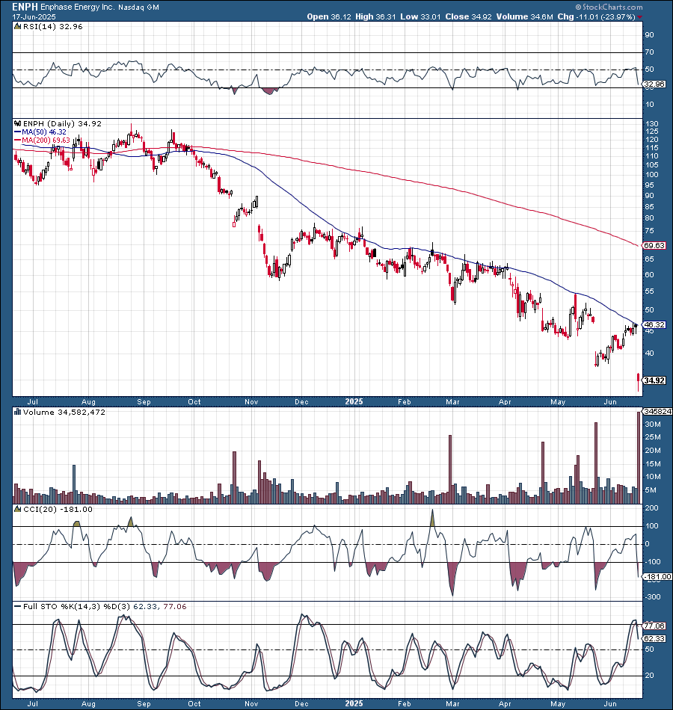Select the 2025 label on the date axis
Viewport: 673px width, 710px height.
(353, 401)
